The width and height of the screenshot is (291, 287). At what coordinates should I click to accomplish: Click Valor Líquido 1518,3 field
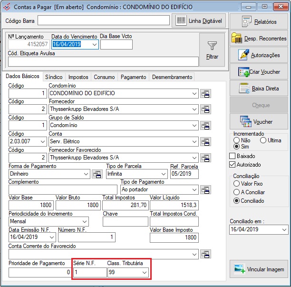(174, 205)
